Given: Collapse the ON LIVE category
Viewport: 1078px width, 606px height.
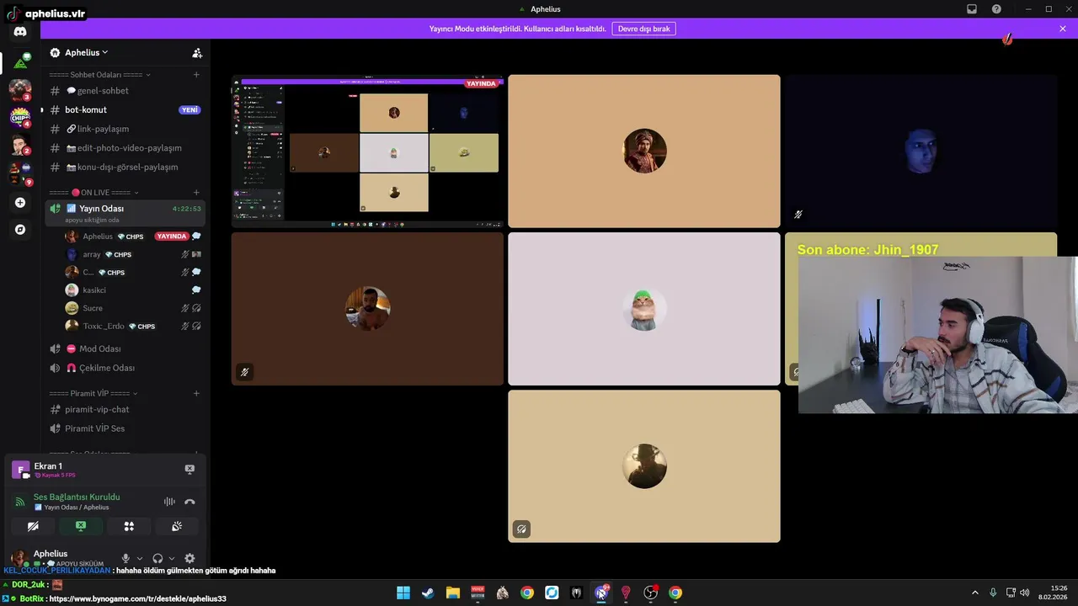Looking at the screenshot, I should 93,193.
